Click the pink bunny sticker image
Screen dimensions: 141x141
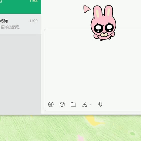pyautogui.click(x=103, y=23)
